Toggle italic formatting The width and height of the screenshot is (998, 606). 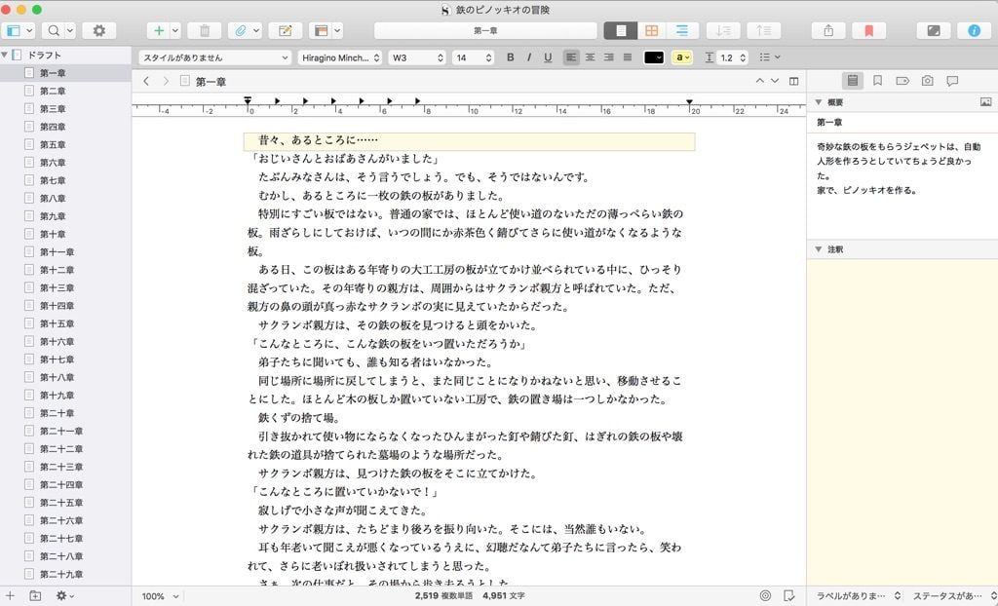[x=529, y=57]
